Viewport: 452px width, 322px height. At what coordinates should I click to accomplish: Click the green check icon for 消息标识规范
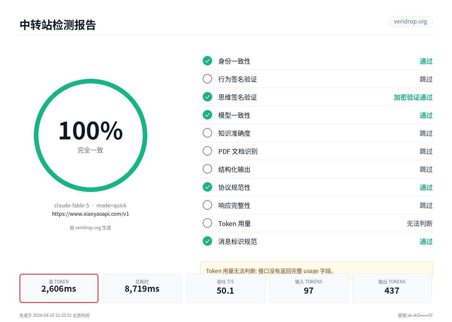pos(207,241)
